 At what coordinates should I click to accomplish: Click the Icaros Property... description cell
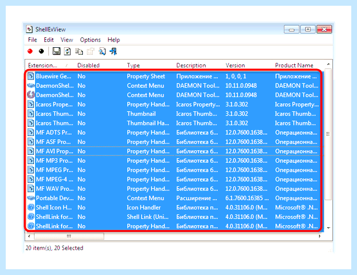[x=198, y=104]
